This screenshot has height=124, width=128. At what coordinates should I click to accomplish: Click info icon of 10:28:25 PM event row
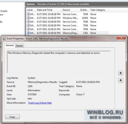pos(28,29)
